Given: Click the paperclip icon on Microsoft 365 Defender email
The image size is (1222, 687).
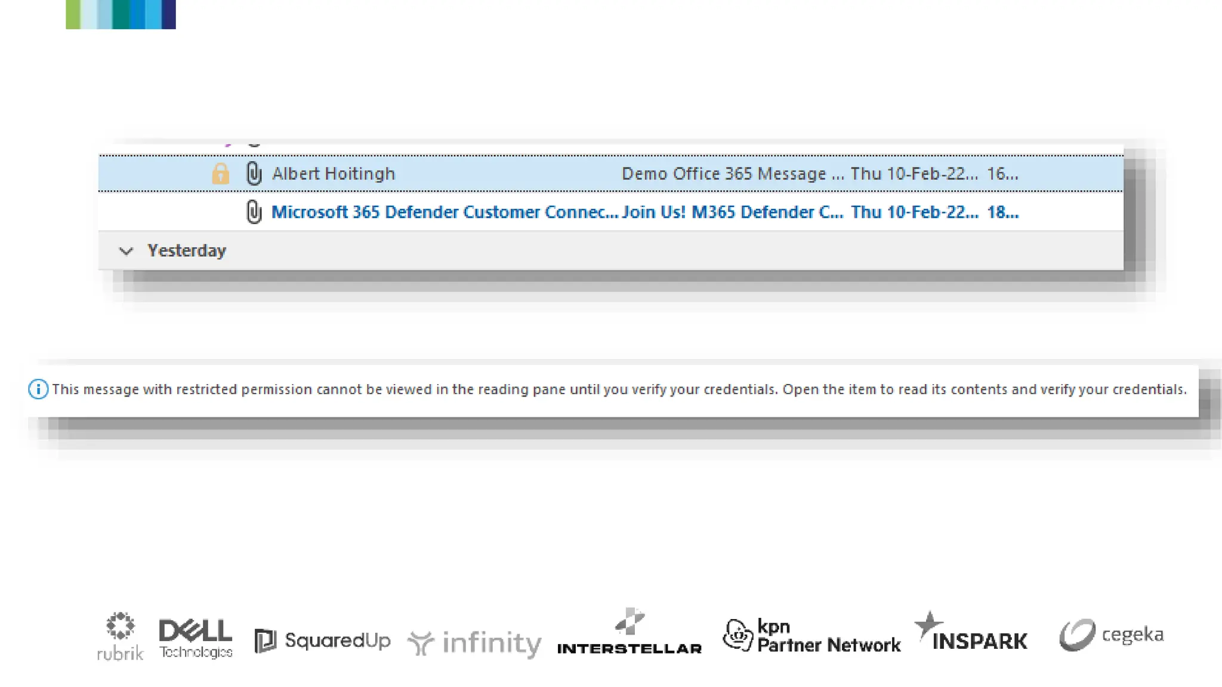Looking at the screenshot, I should tap(254, 212).
